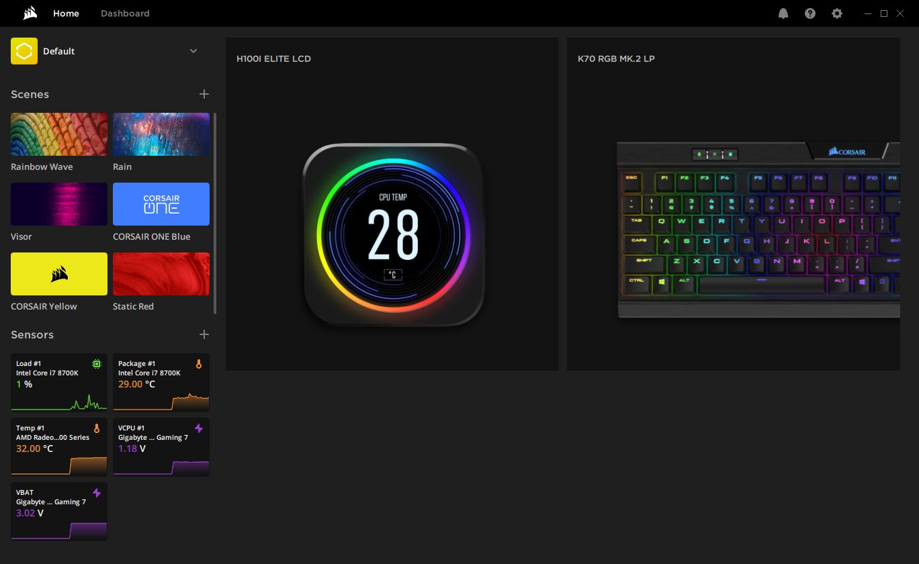Select the Package #1 sensor graph
Image resolution: width=919 pixels, height=564 pixels.
click(x=161, y=402)
